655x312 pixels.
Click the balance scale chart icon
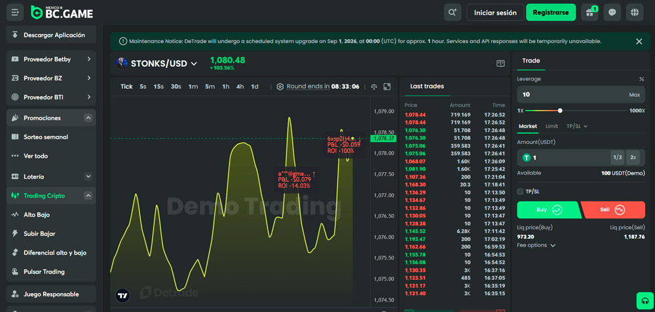pyautogui.click(x=374, y=87)
